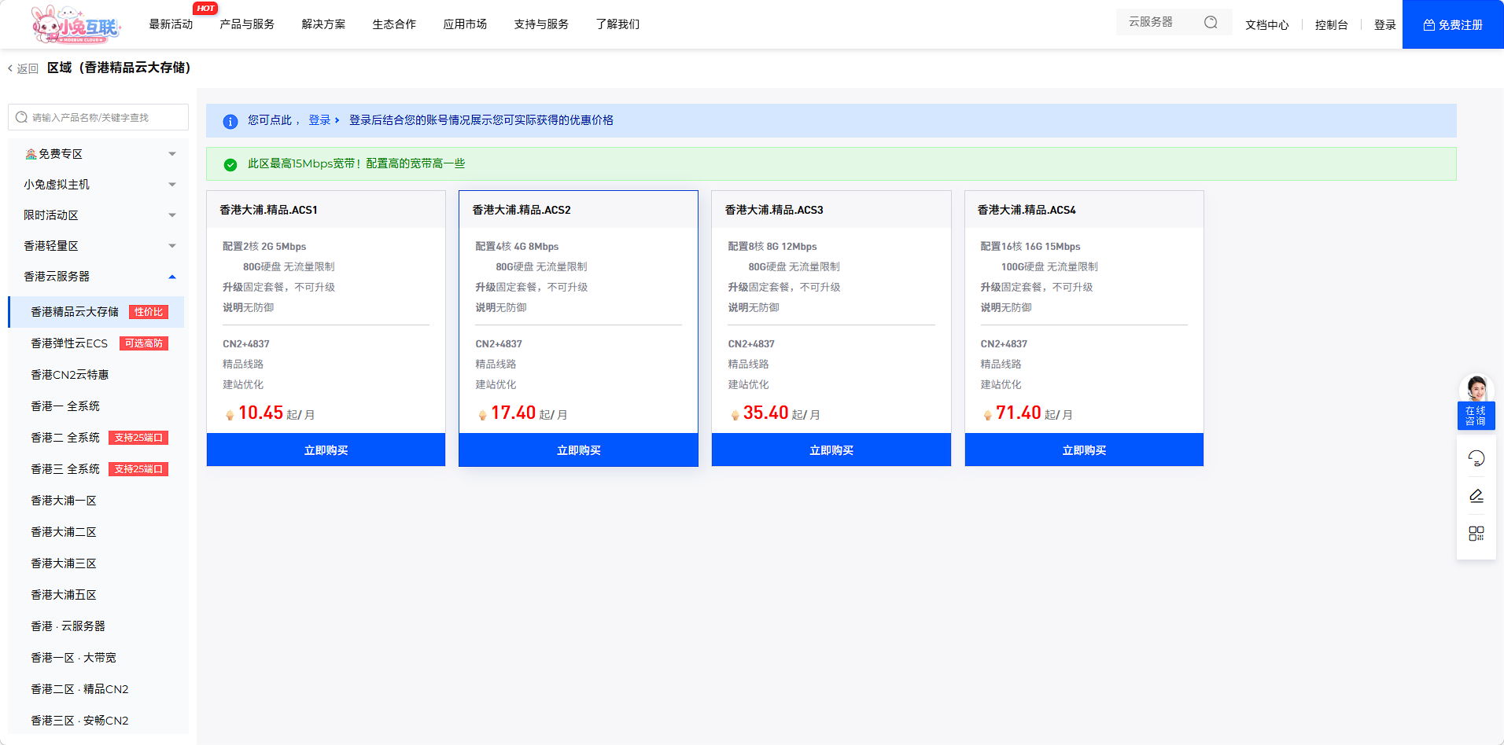Select 香港弹性云ECS in the sidebar
The height and width of the screenshot is (745, 1504).
point(69,343)
